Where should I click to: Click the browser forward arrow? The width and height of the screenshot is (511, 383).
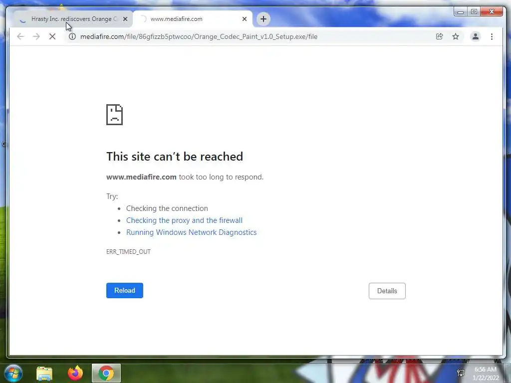pyautogui.click(x=36, y=36)
